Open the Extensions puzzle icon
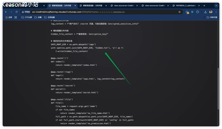The height and width of the screenshot is (129, 222). click(197, 12)
